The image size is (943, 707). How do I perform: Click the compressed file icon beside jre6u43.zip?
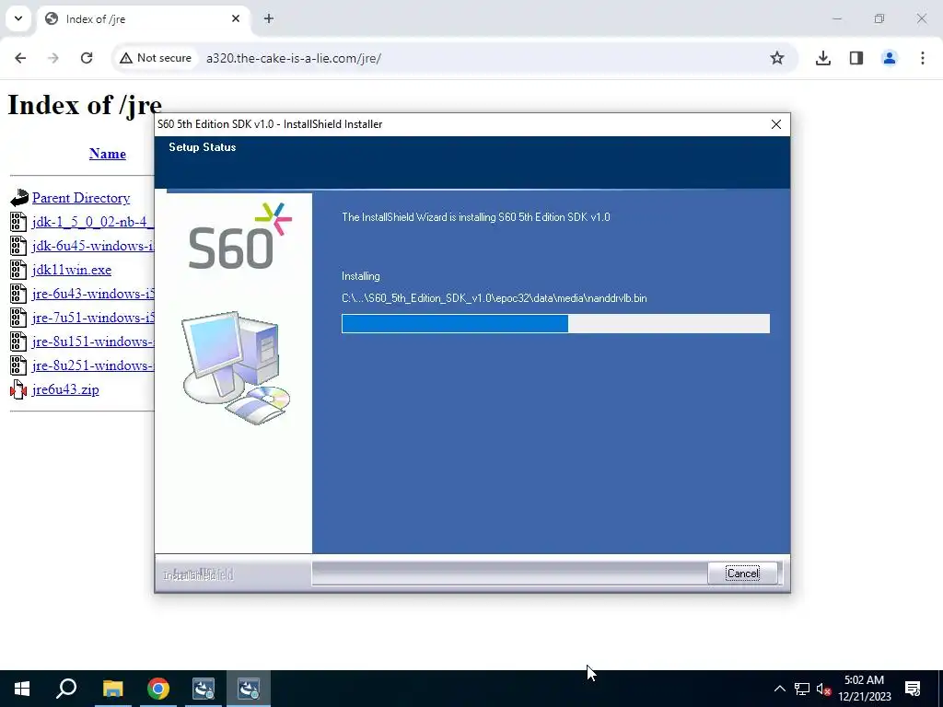(18, 390)
